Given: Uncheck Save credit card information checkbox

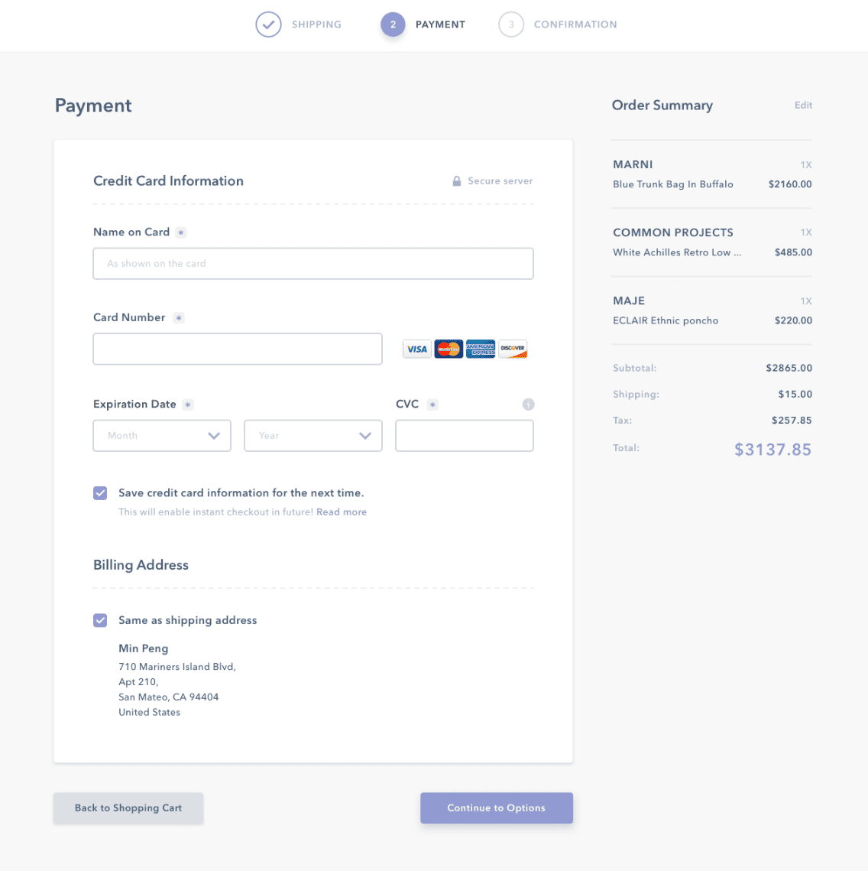Looking at the screenshot, I should (100, 493).
